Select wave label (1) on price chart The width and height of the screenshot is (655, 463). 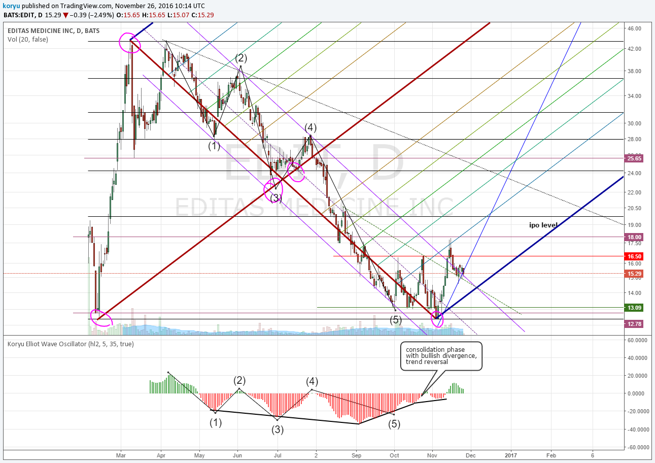pos(214,146)
